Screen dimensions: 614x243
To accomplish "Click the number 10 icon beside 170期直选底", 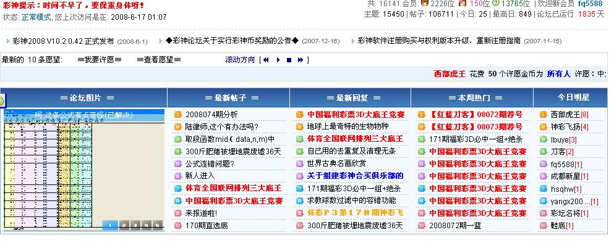I will tap(178, 225).
